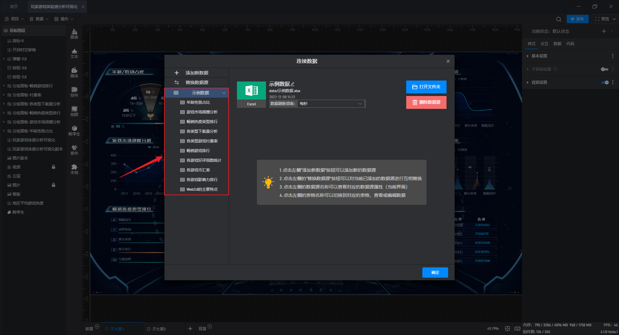
Task: Expand the 分组面板-付费率 layer
Action: pyautogui.click(x=4, y=95)
